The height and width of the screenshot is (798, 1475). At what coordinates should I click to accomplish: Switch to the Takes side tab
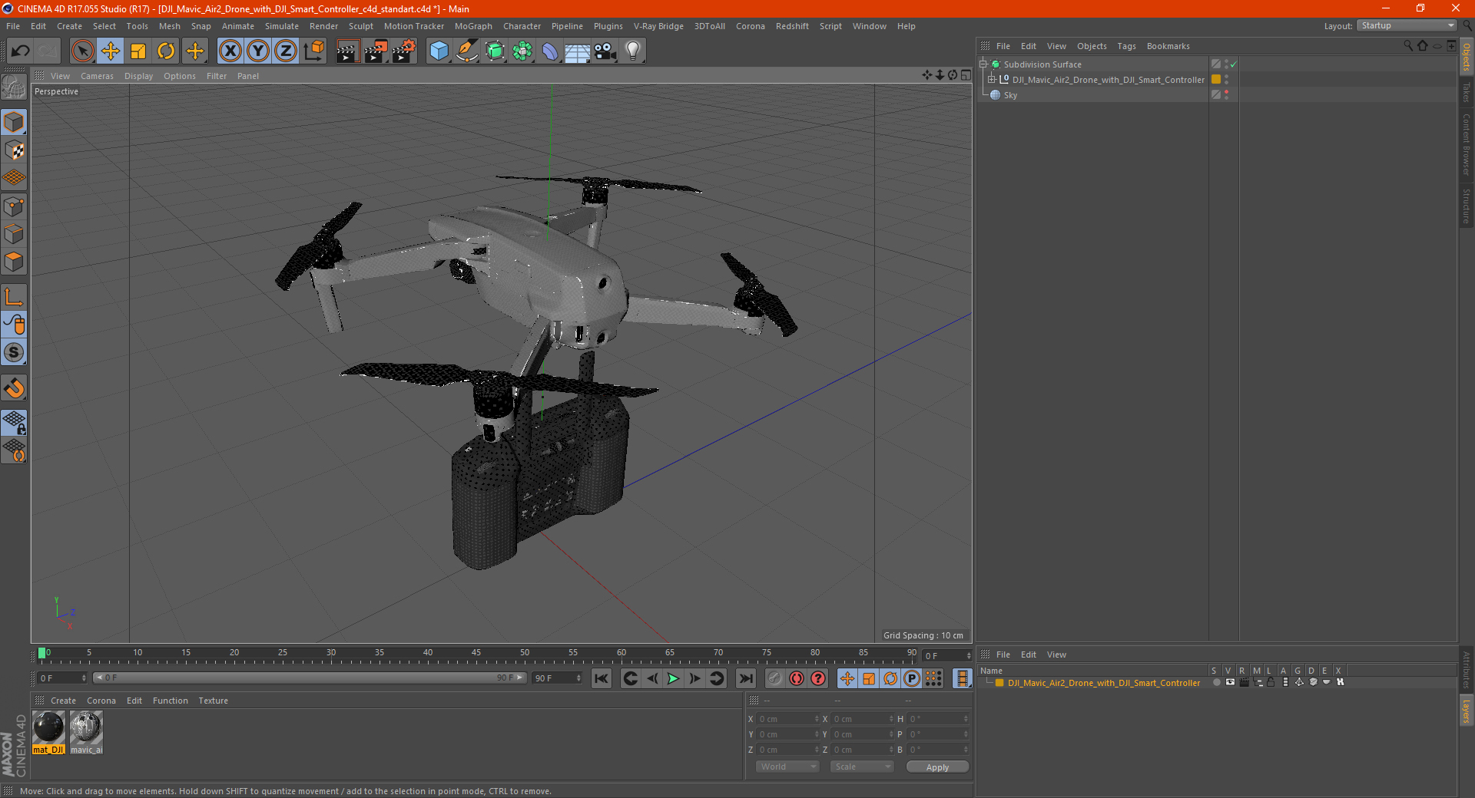(x=1466, y=93)
